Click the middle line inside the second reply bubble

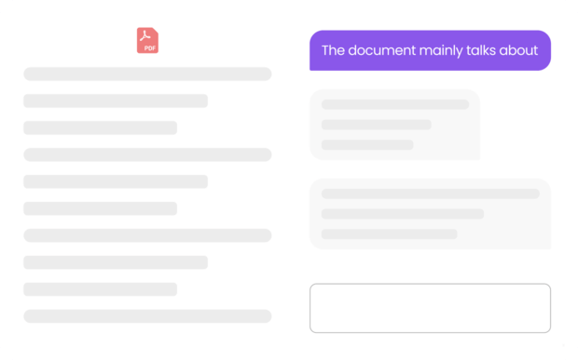[x=403, y=214]
